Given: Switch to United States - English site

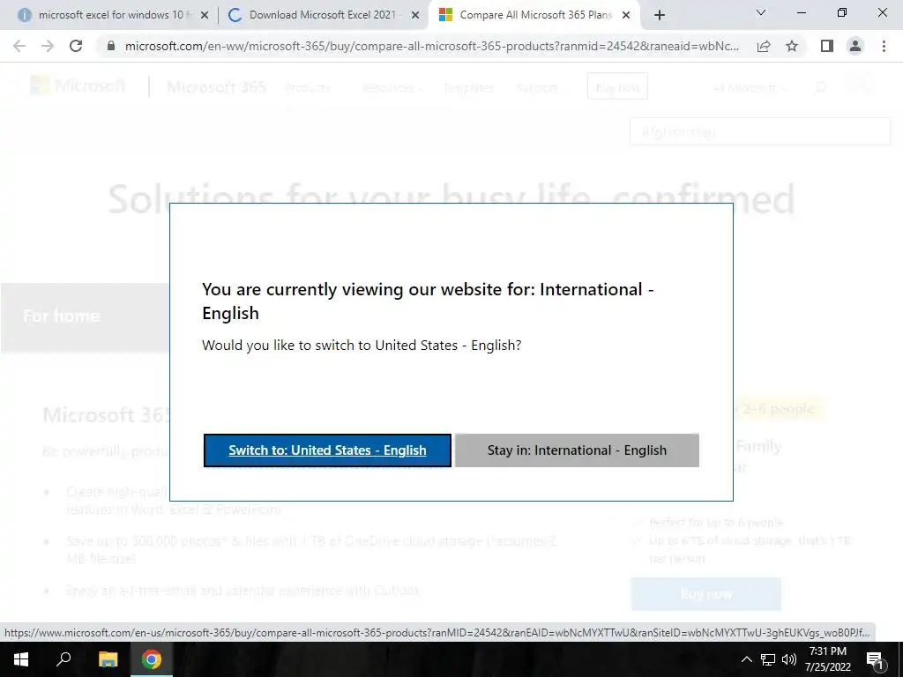Looking at the screenshot, I should (x=327, y=450).
